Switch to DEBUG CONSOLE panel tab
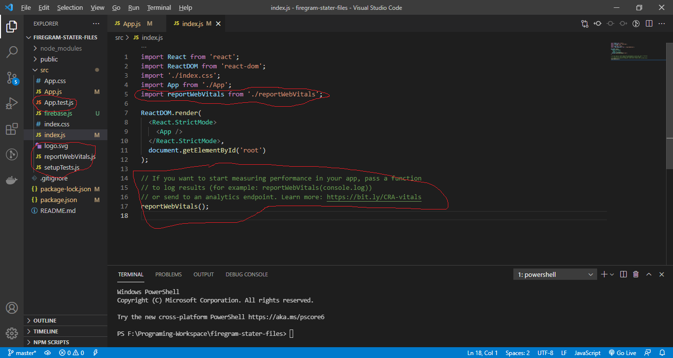673x358 pixels. pos(247,274)
